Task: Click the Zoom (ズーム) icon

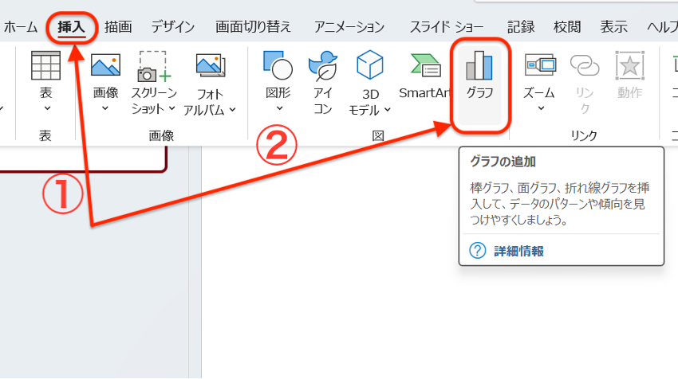Action: 540,65
